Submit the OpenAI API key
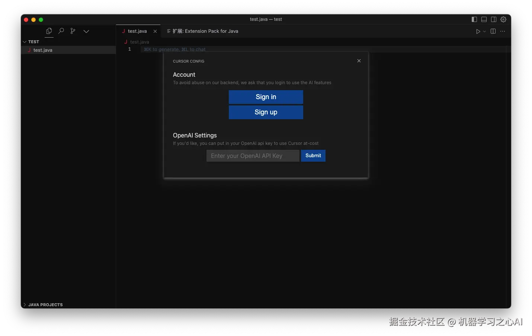 click(x=313, y=156)
